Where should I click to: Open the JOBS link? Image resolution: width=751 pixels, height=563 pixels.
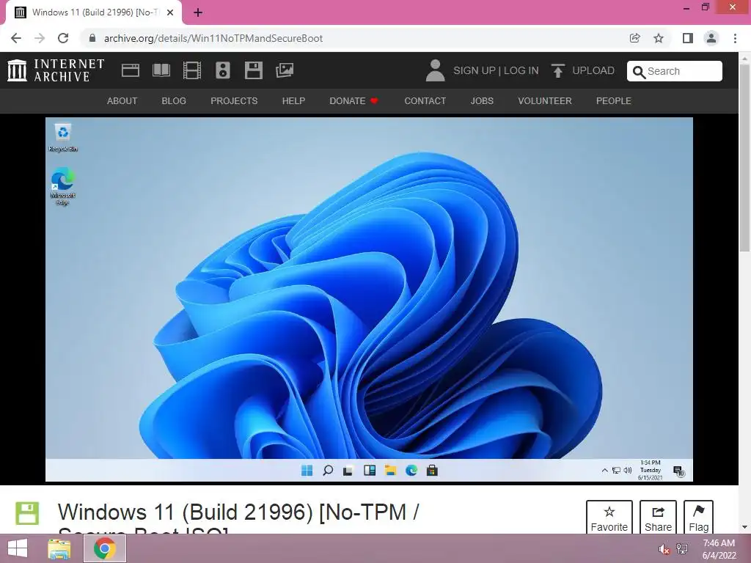click(482, 101)
